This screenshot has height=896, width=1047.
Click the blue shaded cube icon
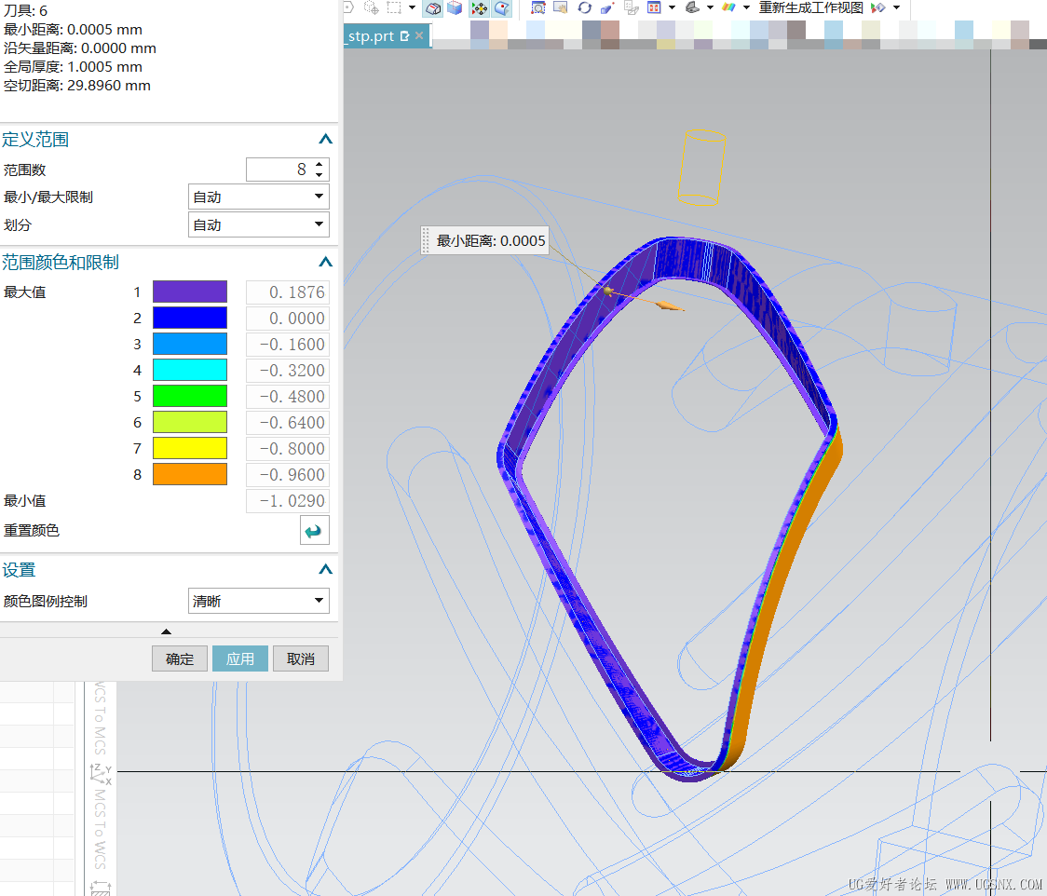click(x=455, y=8)
